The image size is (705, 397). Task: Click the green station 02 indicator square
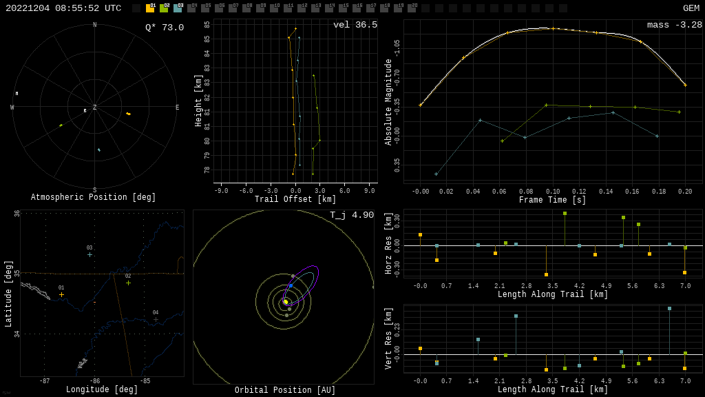coord(164,8)
